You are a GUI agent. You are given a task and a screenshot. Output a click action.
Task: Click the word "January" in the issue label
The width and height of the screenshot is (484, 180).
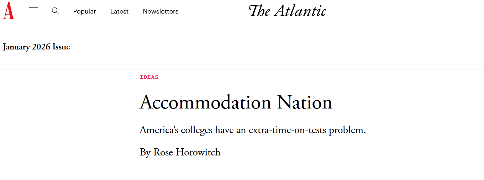tap(16, 47)
